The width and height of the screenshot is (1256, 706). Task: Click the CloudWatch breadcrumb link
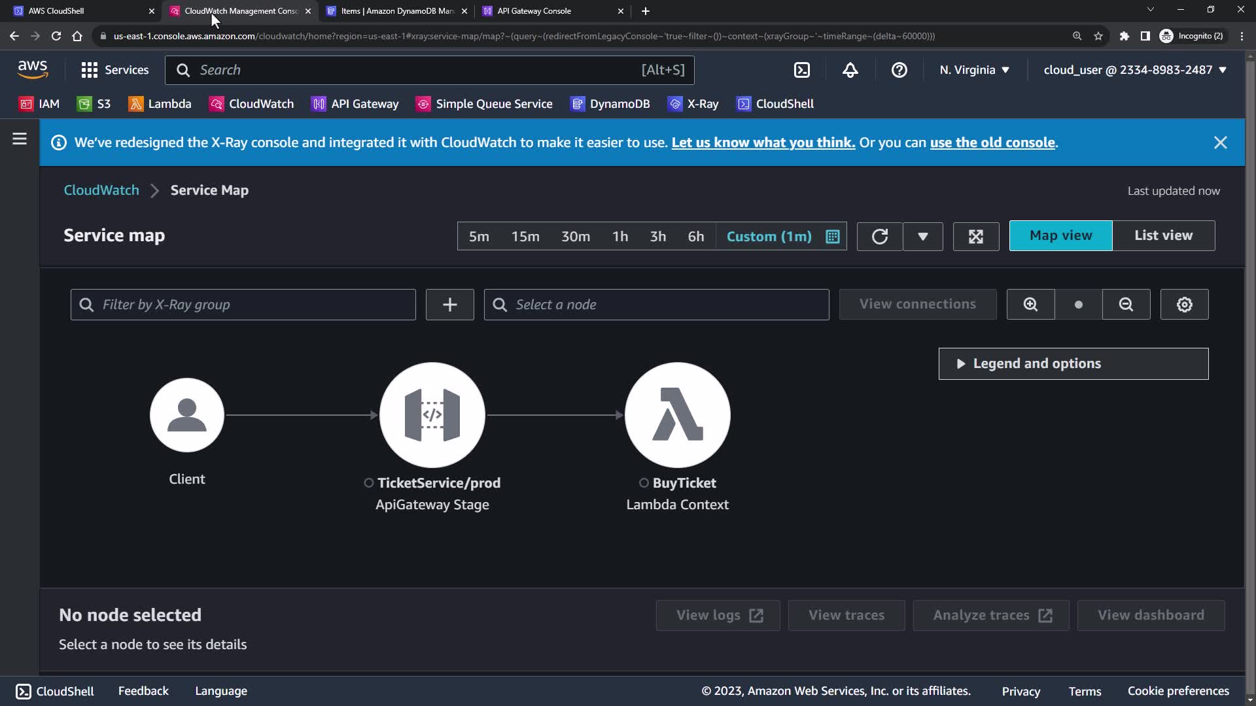[101, 190]
